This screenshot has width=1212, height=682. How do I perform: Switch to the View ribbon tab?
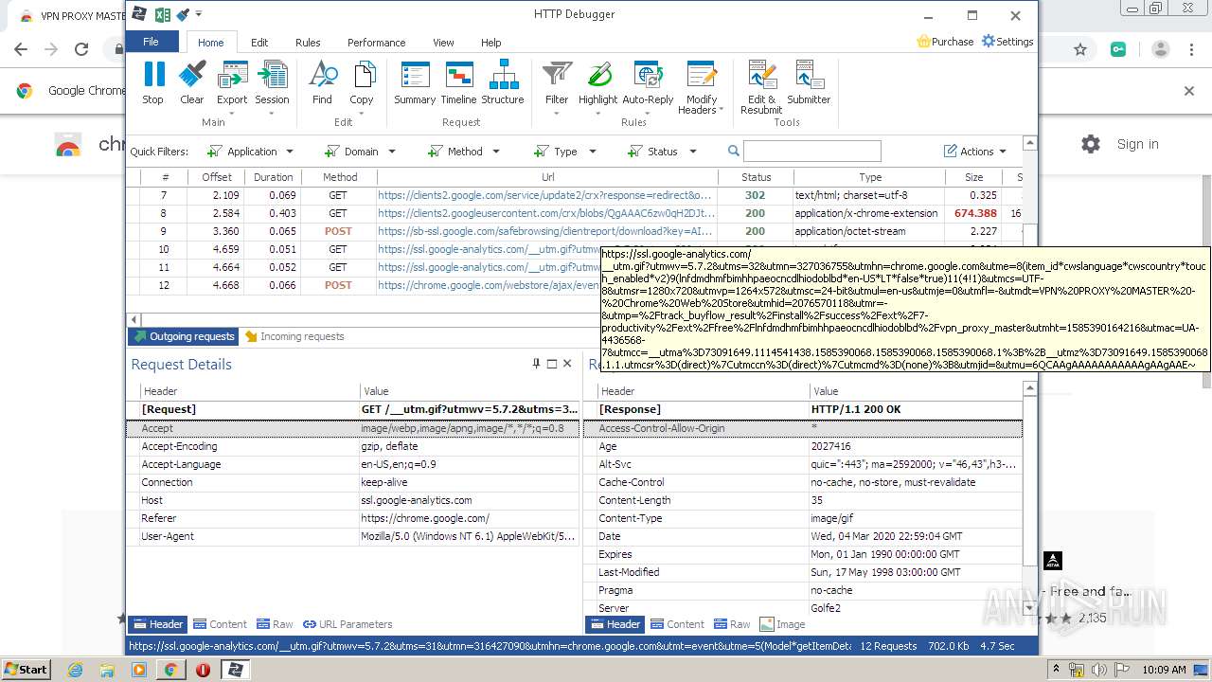(x=443, y=43)
